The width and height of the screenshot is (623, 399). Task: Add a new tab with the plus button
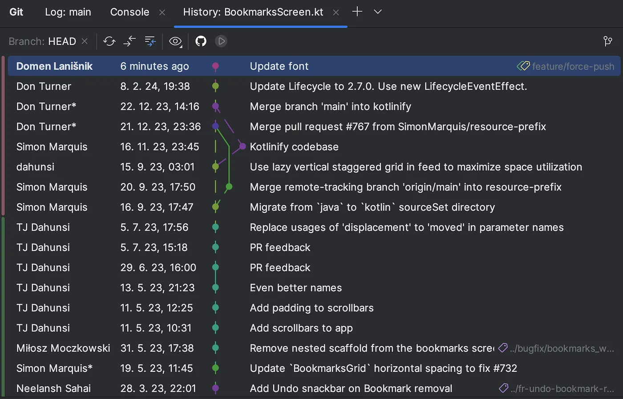(x=357, y=12)
